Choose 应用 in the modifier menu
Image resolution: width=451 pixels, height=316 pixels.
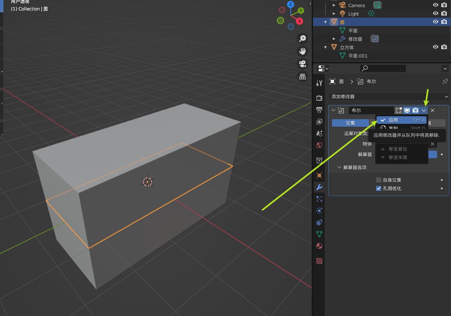[402, 120]
